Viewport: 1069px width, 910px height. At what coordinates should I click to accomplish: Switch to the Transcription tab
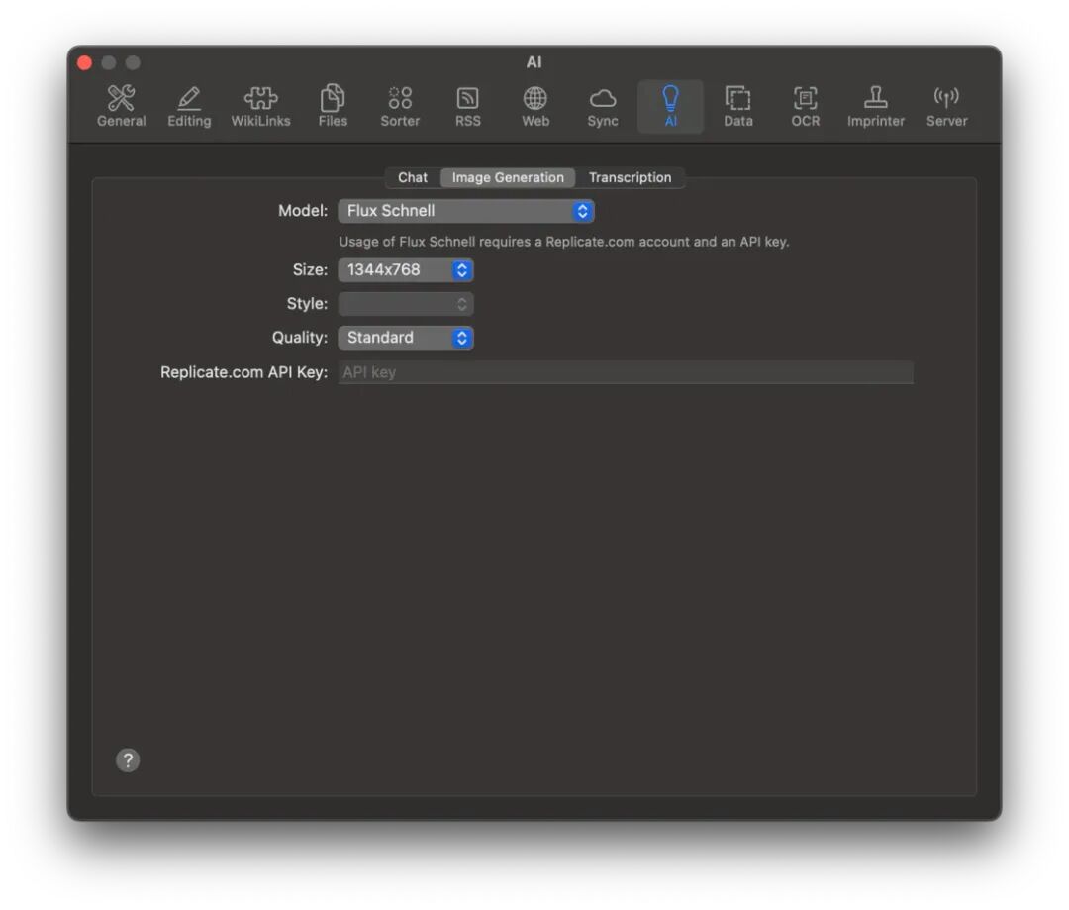[630, 177]
